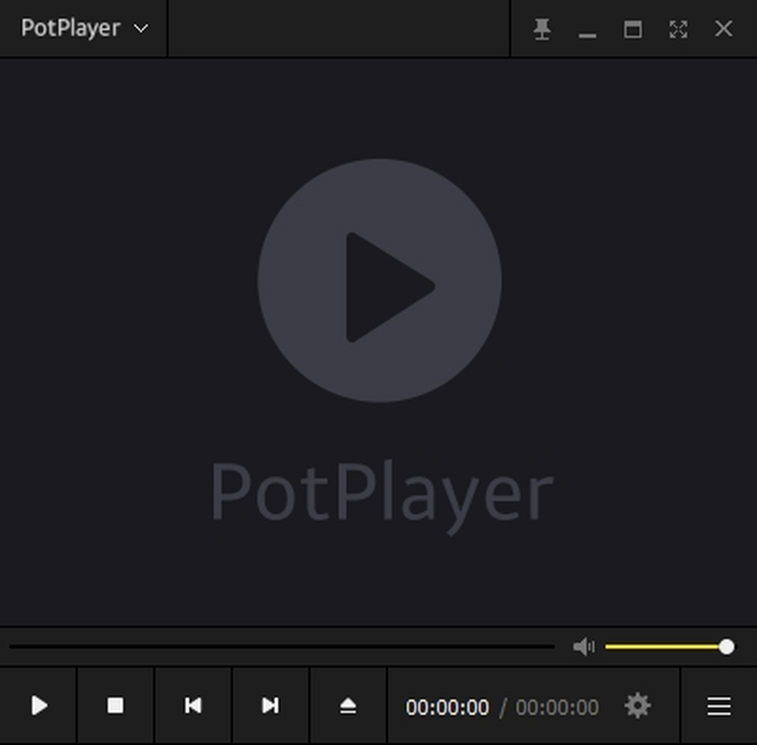The width and height of the screenshot is (757, 745).
Task: Open the app menu from the title bar dropdown
Action: (x=141, y=28)
